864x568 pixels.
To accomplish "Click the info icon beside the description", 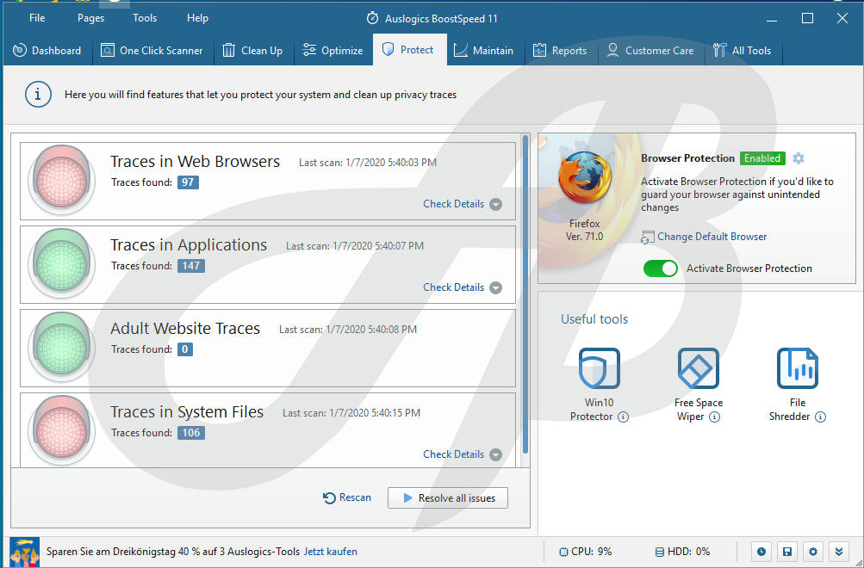I will tap(38, 95).
